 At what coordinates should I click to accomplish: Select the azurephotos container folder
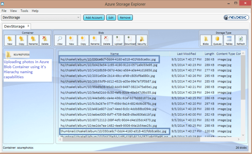pyautogui.click(x=18, y=55)
